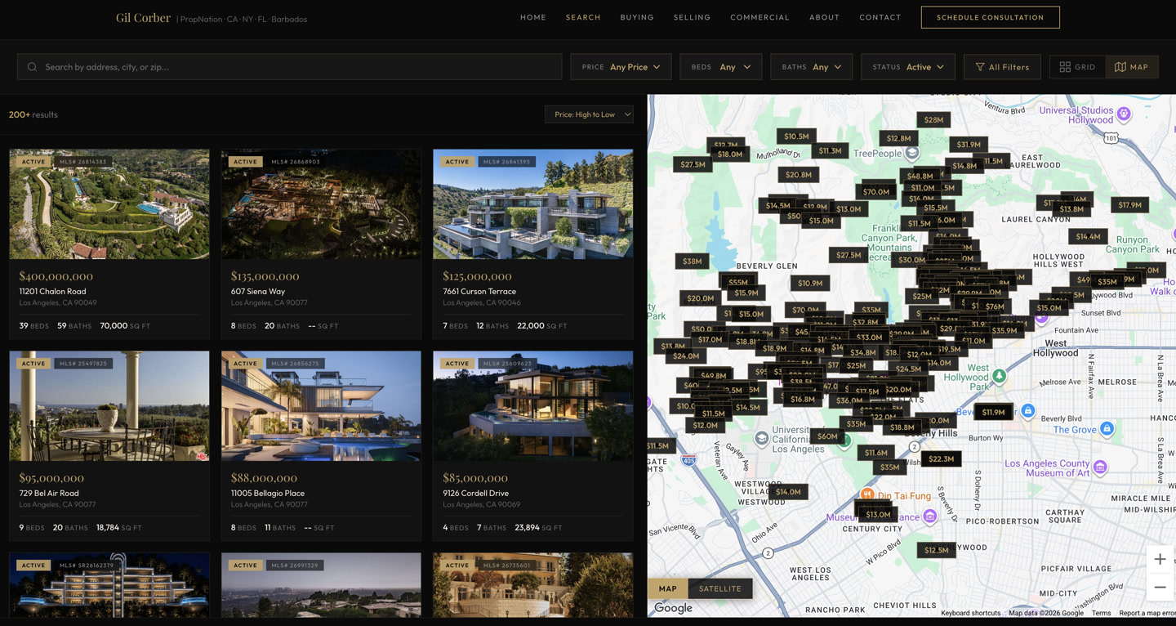Image resolution: width=1176 pixels, height=626 pixels.
Task: Click the 9126 Cordell Drive address
Action: (x=475, y=493)
